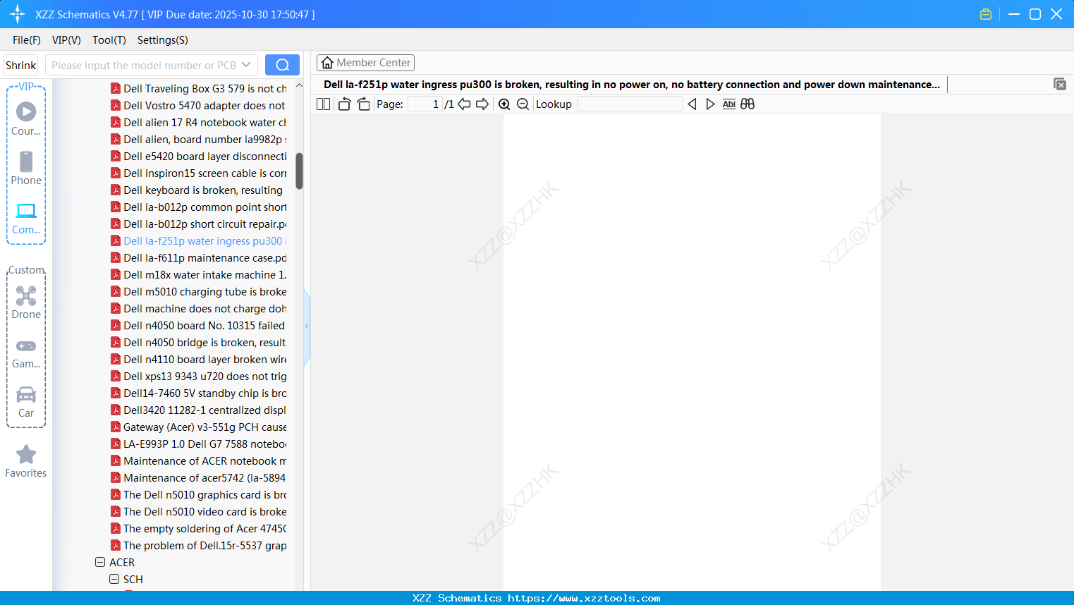Open the Drone category
Screen dimensions: 1074x605
(x=26, y=302)
